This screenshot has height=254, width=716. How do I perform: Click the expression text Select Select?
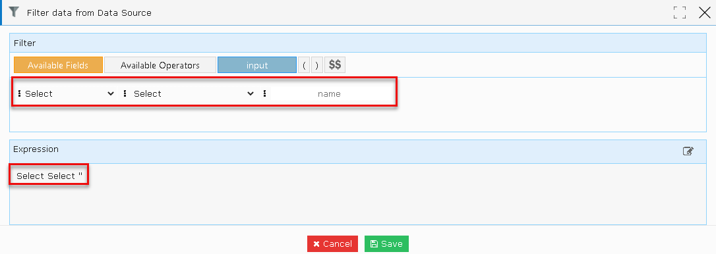click(45, 176)
